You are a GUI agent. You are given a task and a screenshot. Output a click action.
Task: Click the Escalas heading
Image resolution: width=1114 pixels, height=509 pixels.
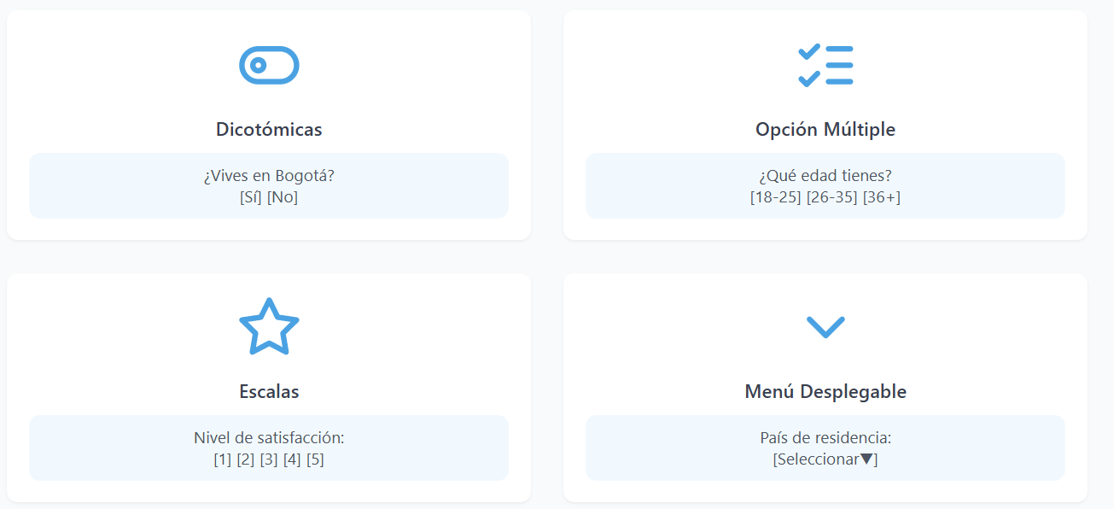pos(269,392)
